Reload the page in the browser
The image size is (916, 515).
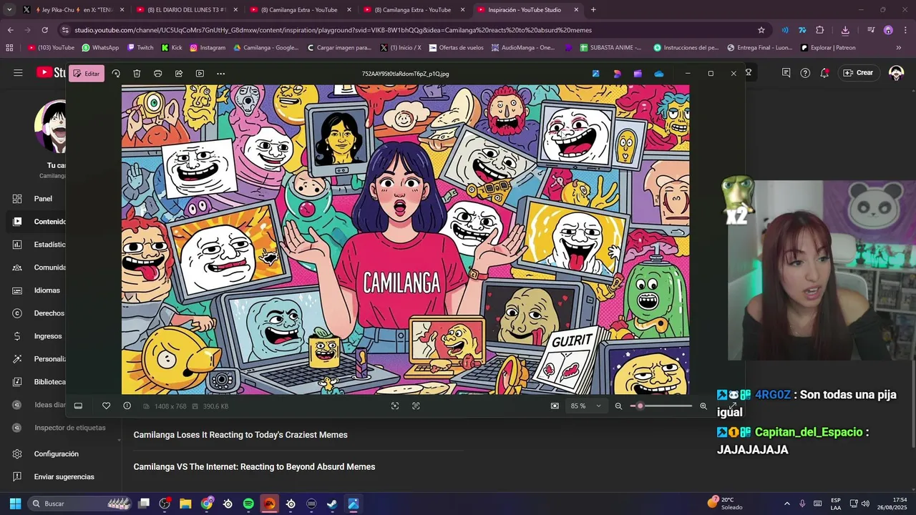pos(44,30)
